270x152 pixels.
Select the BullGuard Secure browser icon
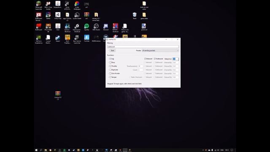point(38,16)
